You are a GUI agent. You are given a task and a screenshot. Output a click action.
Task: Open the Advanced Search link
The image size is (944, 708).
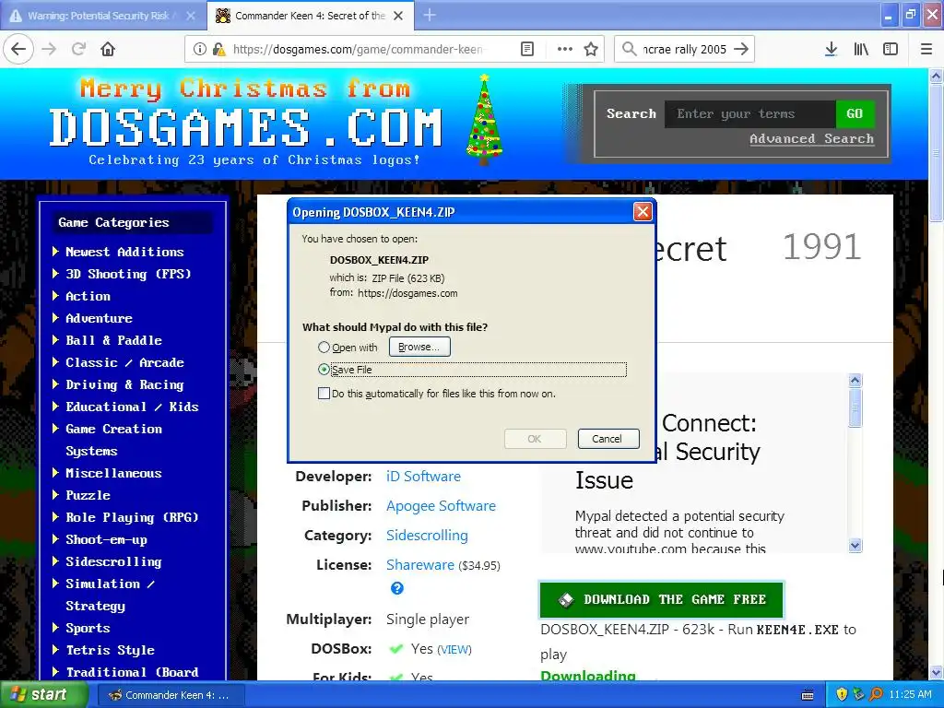coord(811,139)
